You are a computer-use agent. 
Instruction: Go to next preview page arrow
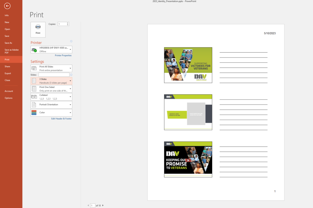click(103, 206)
